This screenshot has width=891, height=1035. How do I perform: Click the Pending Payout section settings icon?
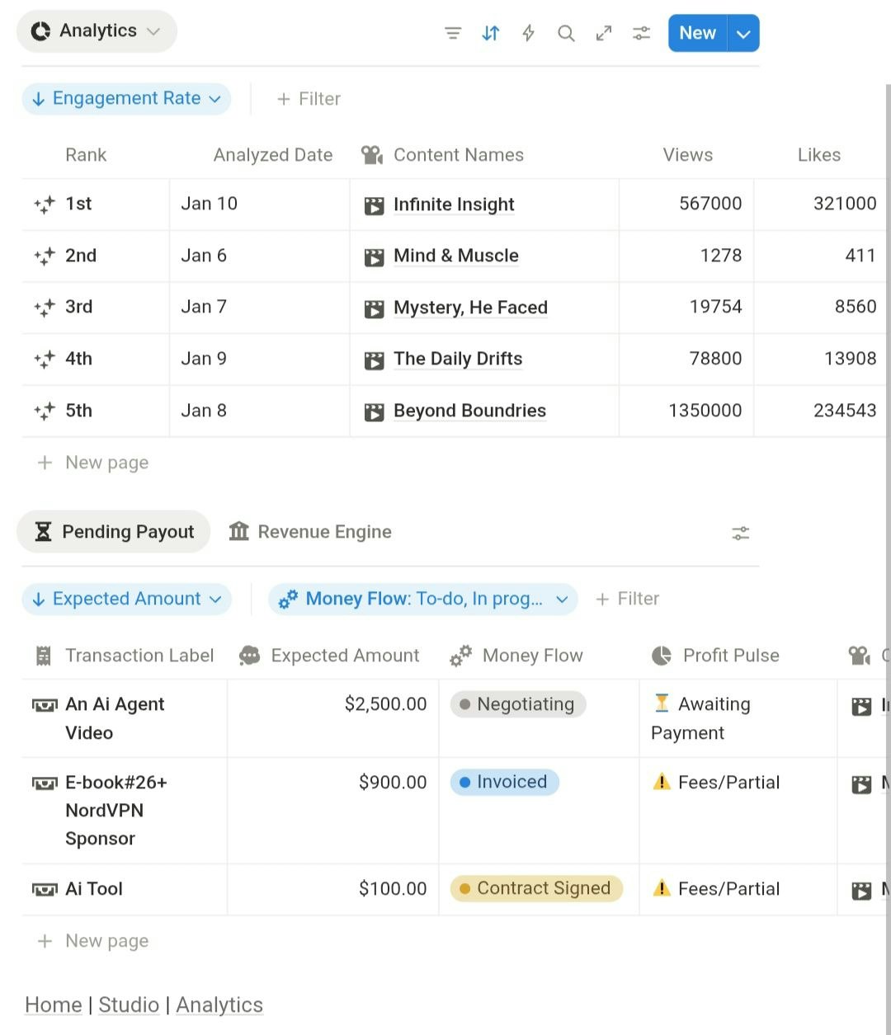pyautogui.click(x=740, y=534)
